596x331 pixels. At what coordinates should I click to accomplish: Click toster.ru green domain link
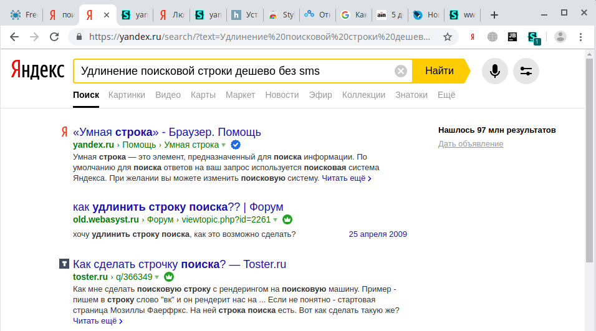90,277
